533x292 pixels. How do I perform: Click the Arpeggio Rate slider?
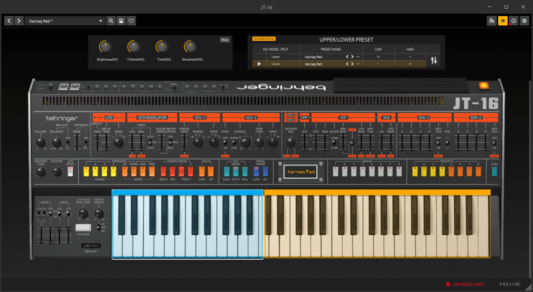coord(77,143)
